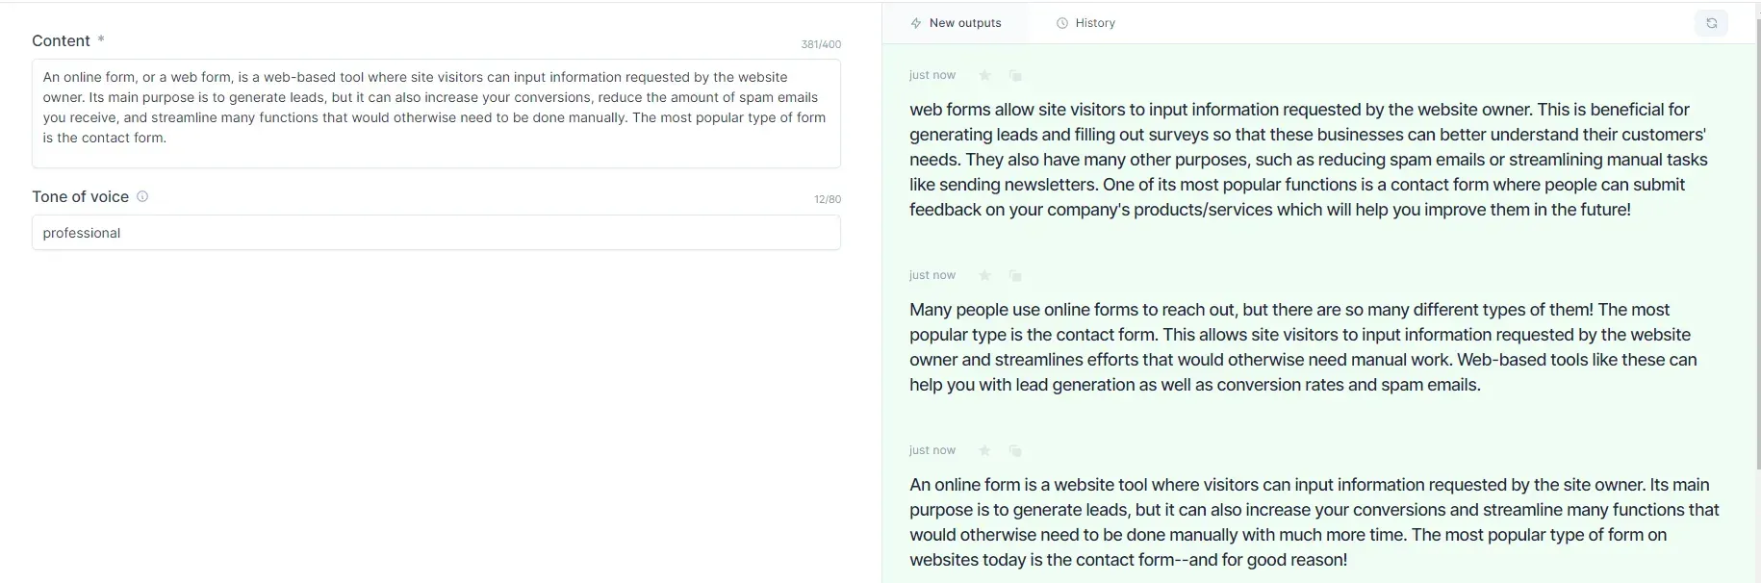
Task: Switch to the New outputs tab
Action: [x=956, y=23]
